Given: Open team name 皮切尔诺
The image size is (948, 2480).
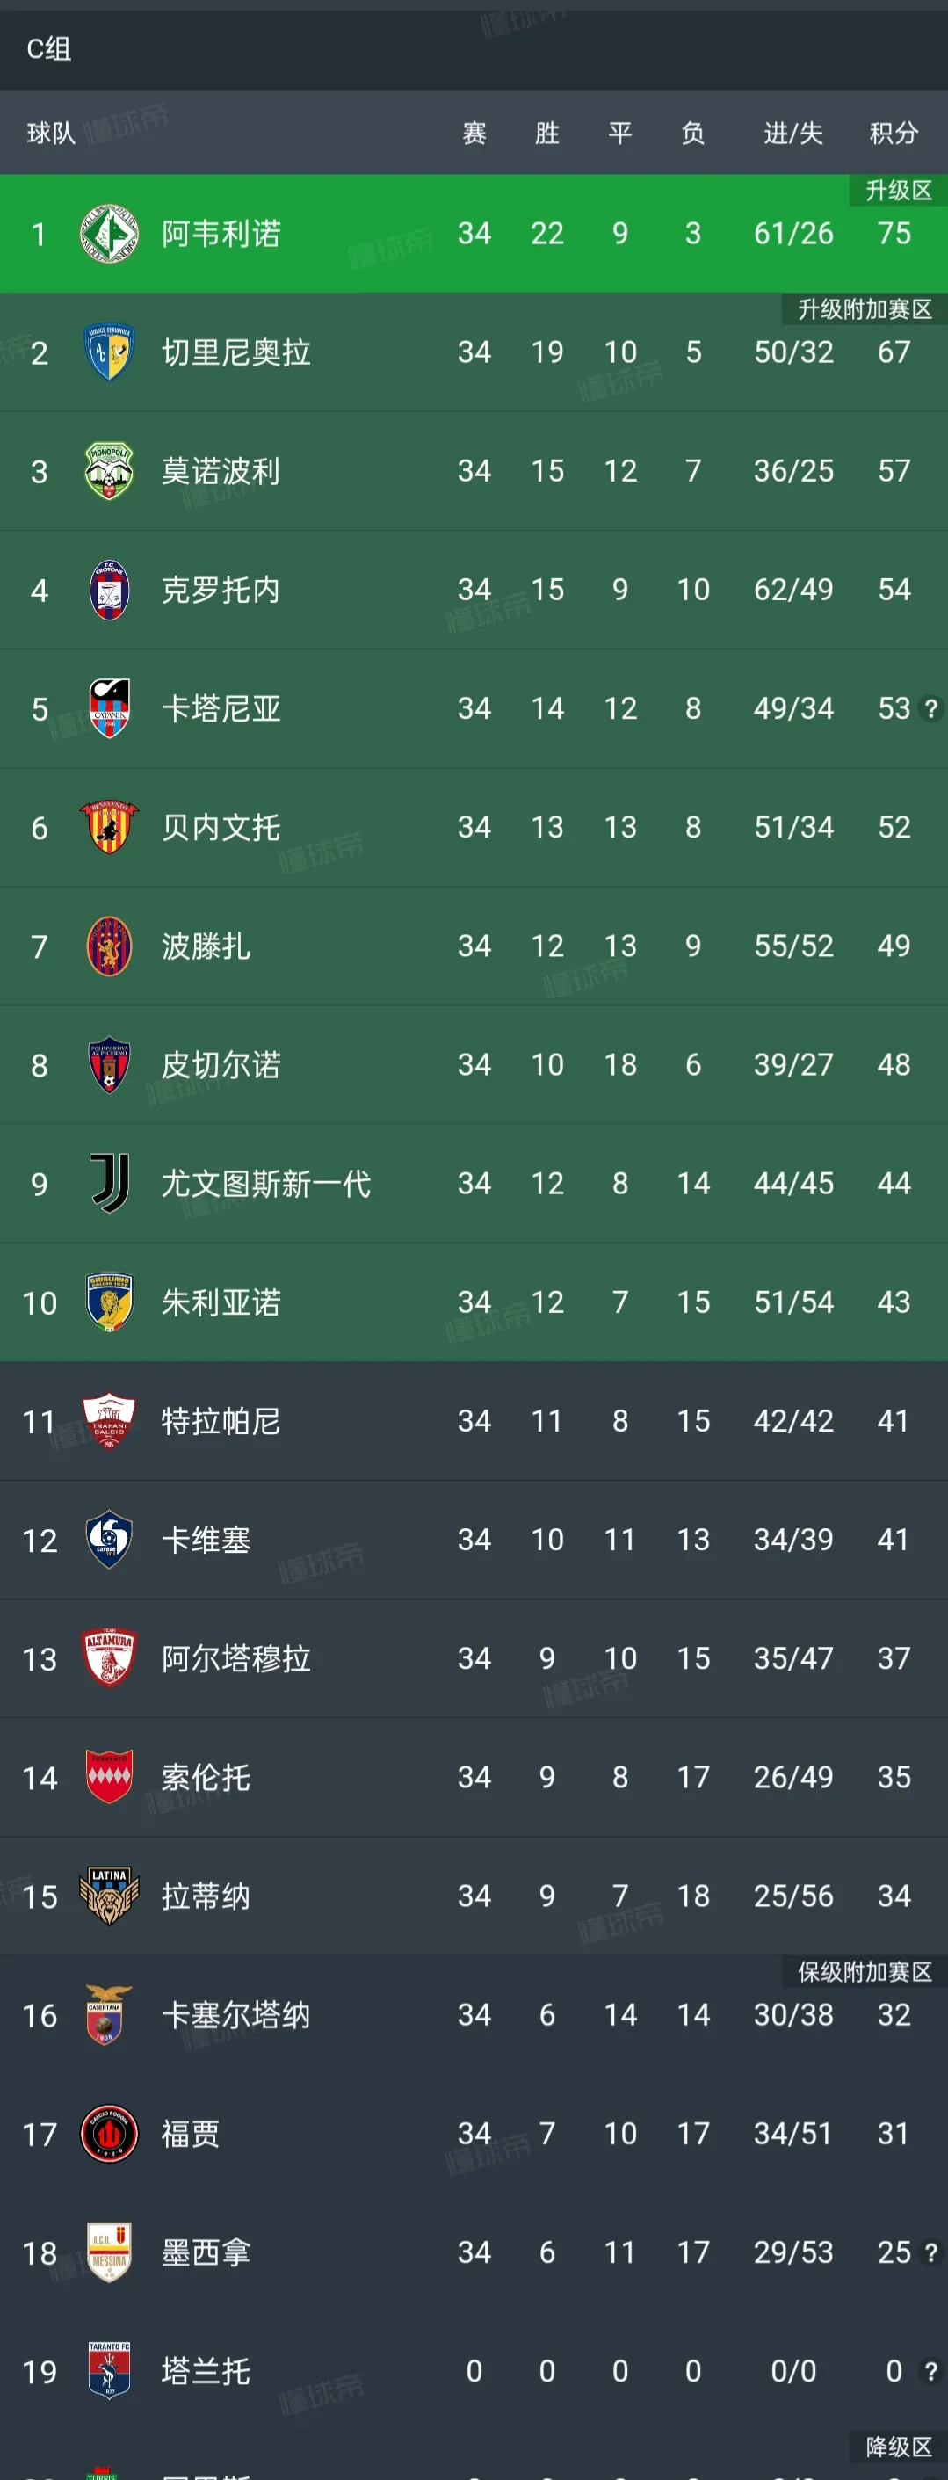Looking at the screenshot, I should (x=221, y=1065).
